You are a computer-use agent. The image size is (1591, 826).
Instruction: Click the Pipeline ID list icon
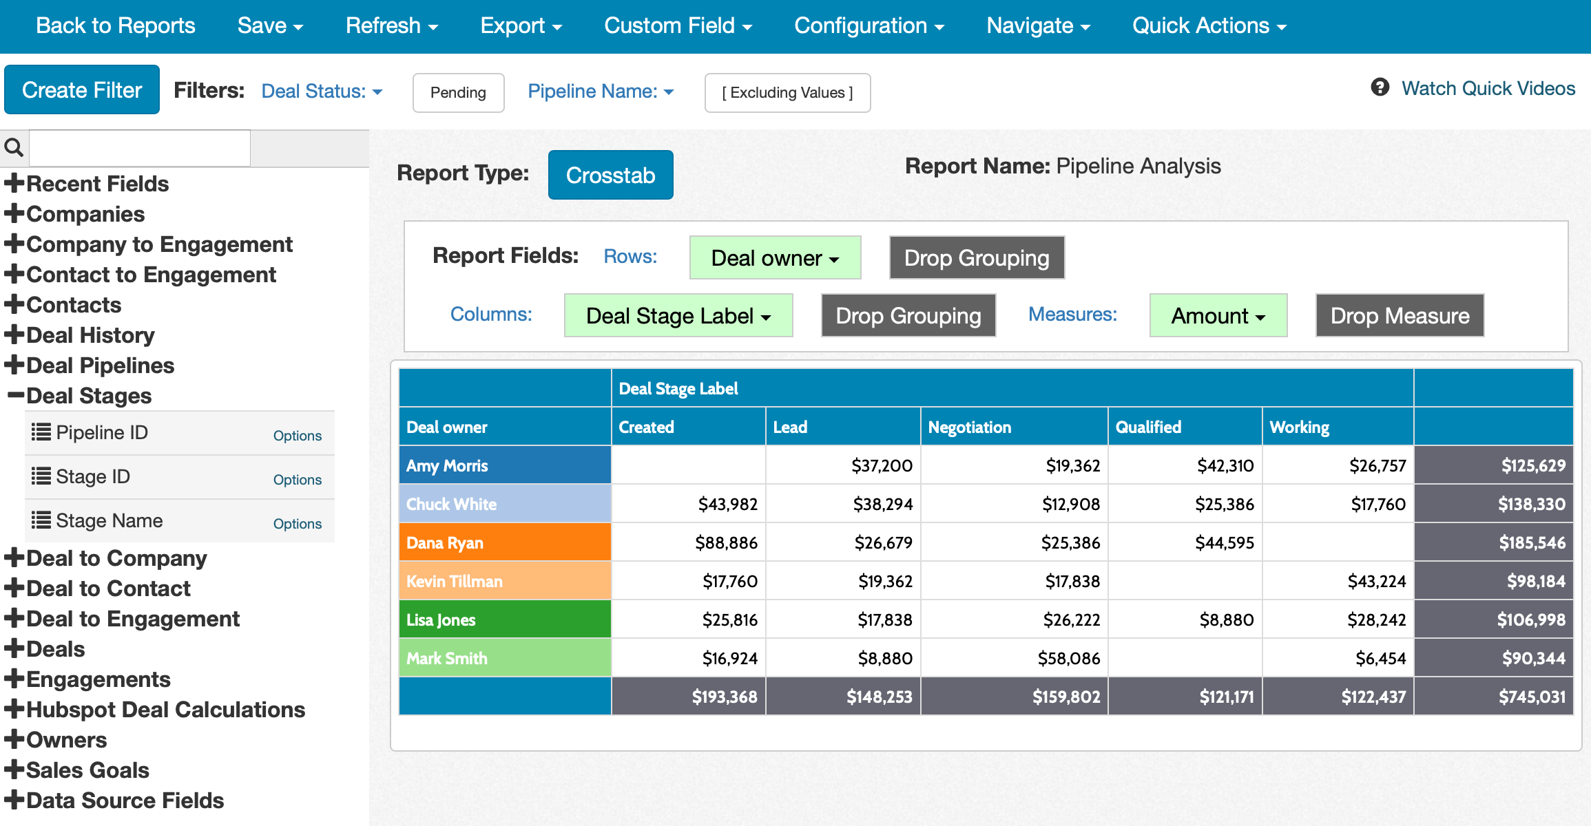tap(41, 432)
